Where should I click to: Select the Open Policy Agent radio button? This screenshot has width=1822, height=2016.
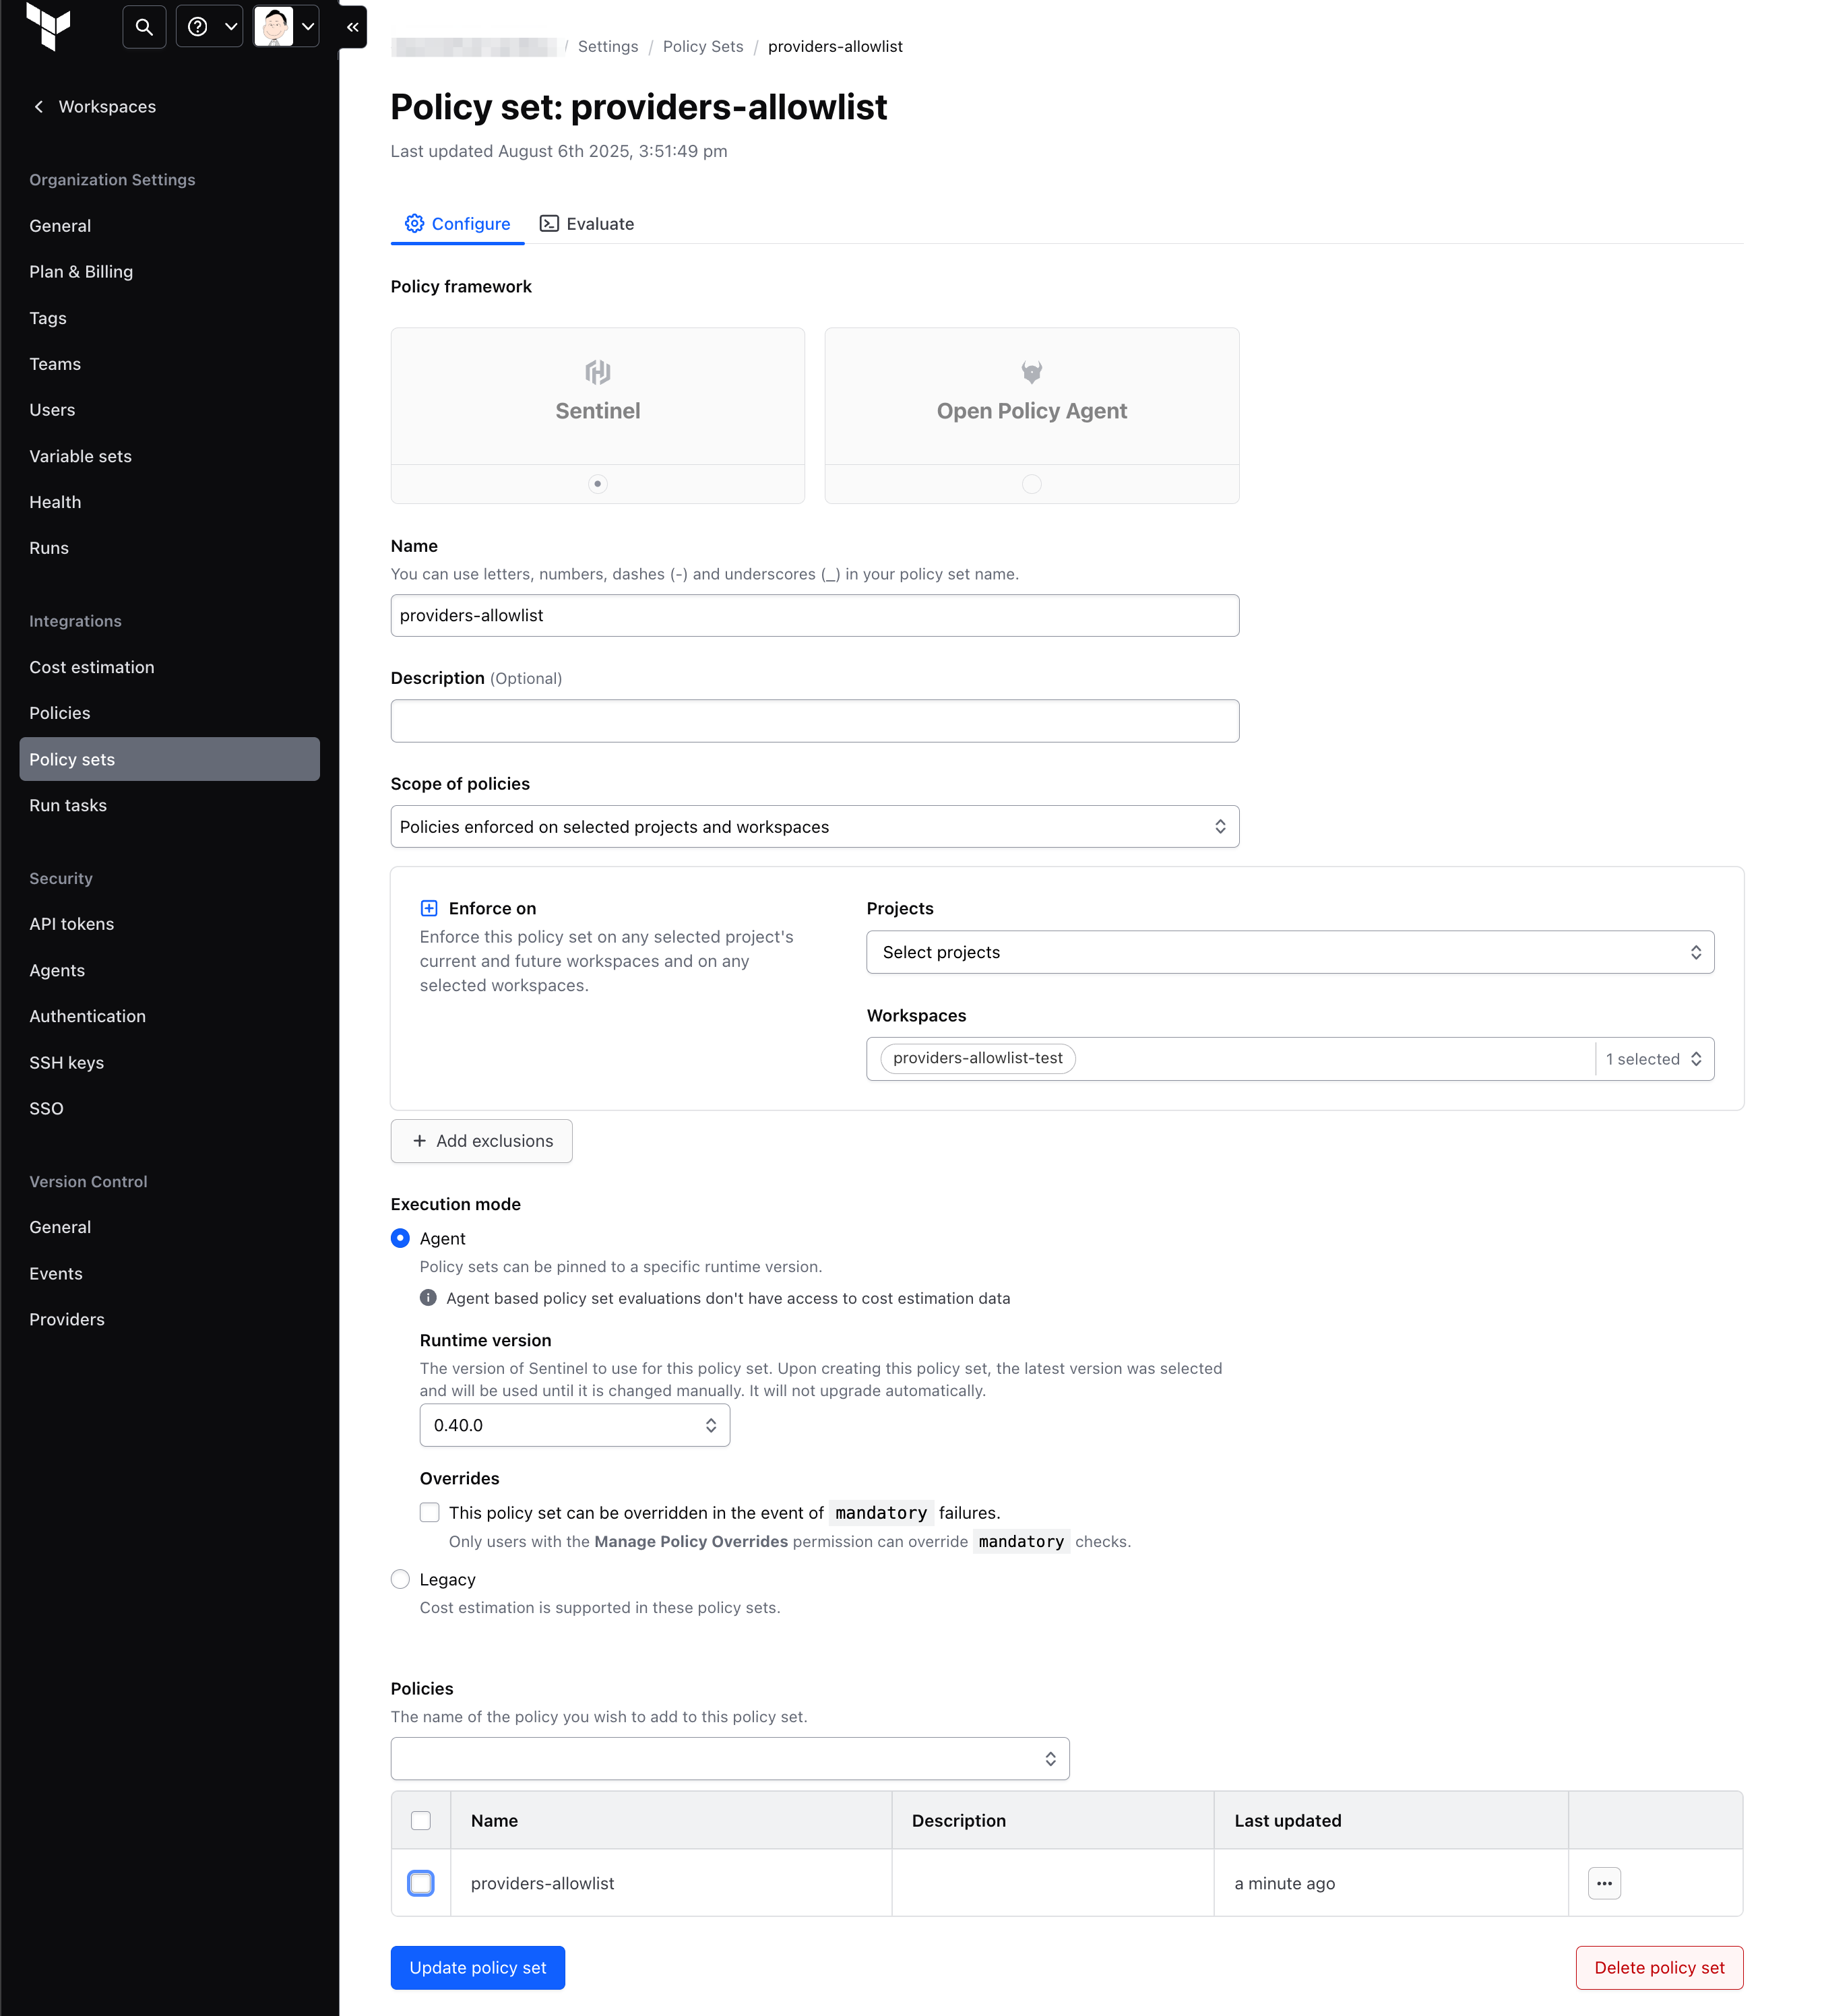1032,484
